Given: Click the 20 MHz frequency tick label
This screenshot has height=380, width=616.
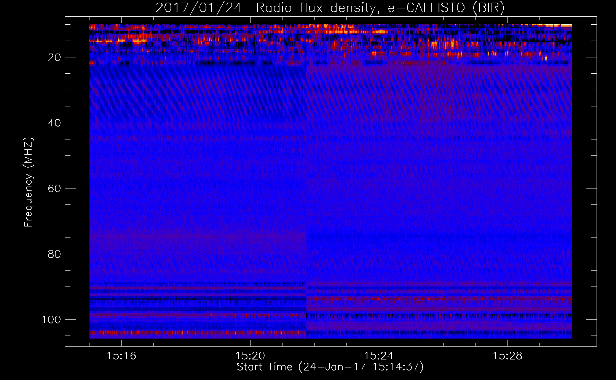Looking at the screenshot, I should coord(54,58).
